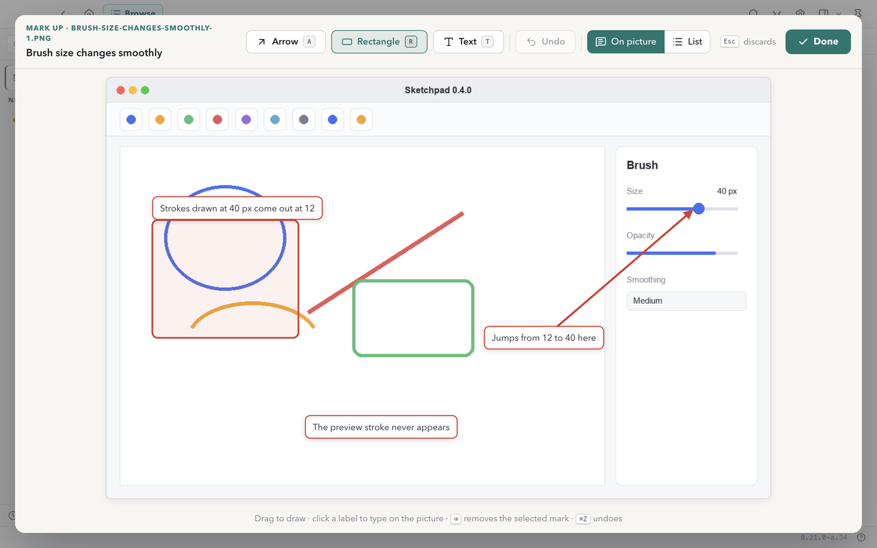The width and height of the screenshot is (877, 548).
Task: Pick the purple color swatch in Sketchpad
Action: click(x=246, y=119)
